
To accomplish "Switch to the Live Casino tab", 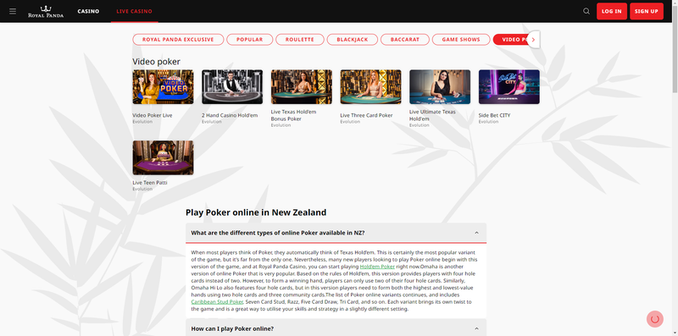I will [x=135, y=11].
